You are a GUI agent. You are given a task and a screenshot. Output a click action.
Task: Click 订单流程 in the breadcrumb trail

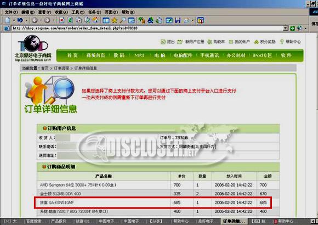click(x=61, y=68)
